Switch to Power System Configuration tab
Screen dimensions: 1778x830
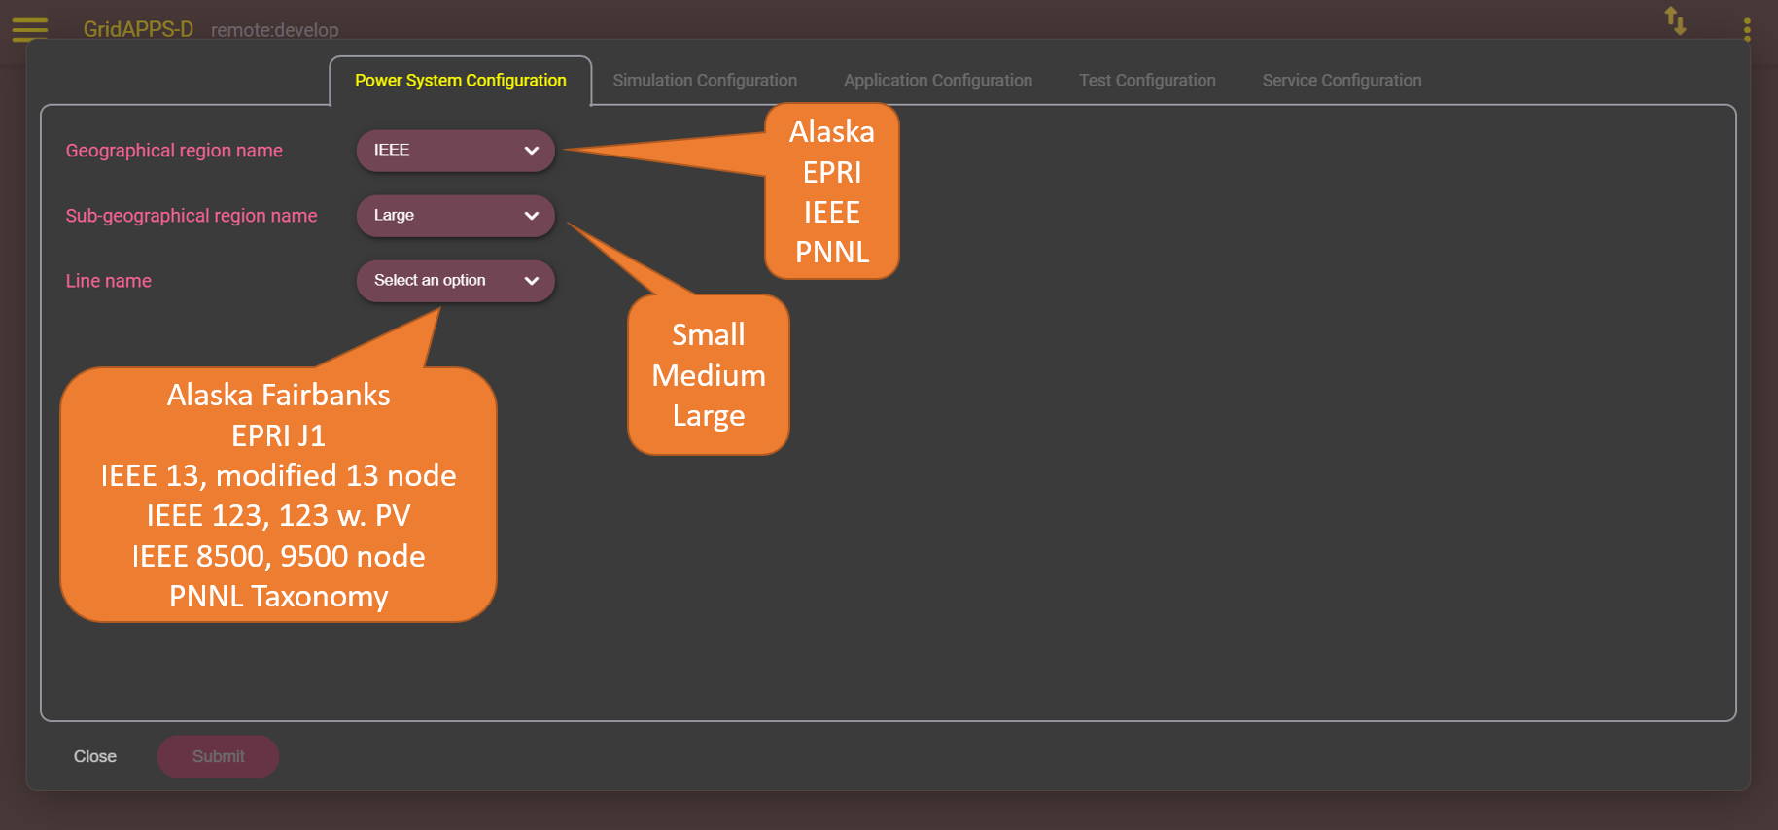[x=461, y=81]
